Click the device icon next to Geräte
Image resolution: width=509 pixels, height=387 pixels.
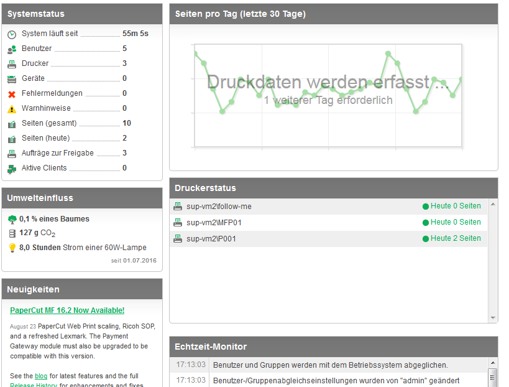point(12,79)
